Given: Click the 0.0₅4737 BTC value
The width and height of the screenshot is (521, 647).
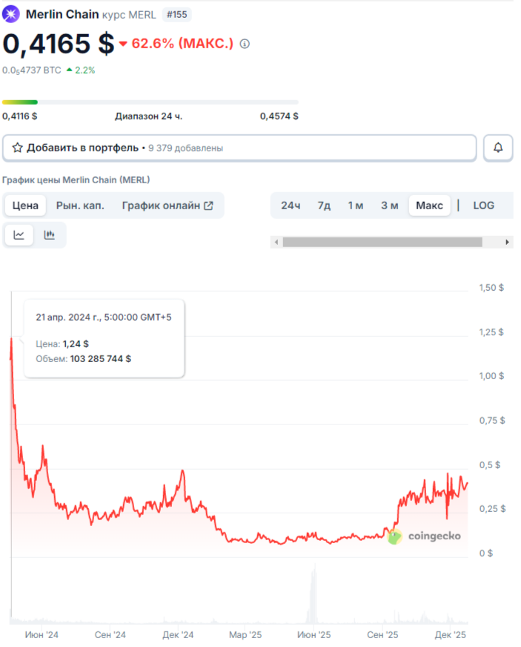Looking at the screenshot, I should point(31,70).
